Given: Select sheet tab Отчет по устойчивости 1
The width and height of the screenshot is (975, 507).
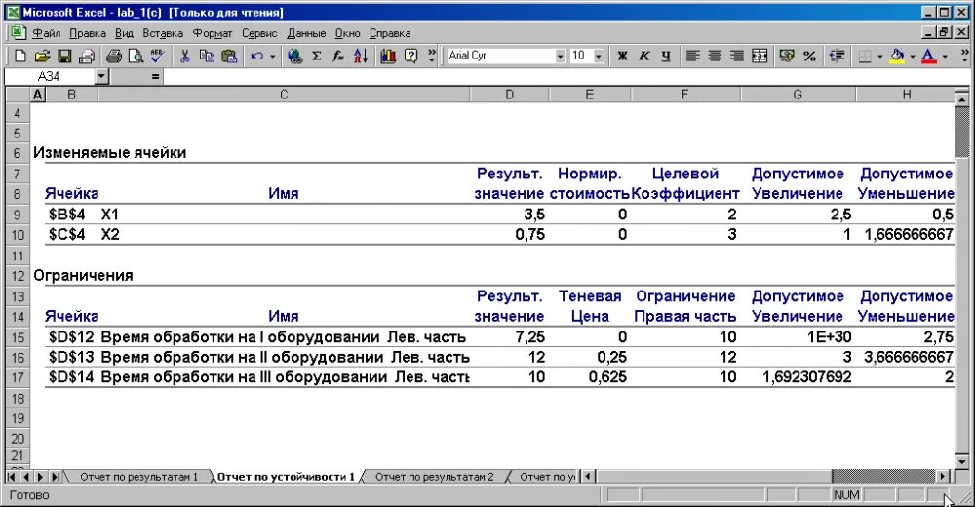Looking at the screenshot, I should (x=286, y=477).
